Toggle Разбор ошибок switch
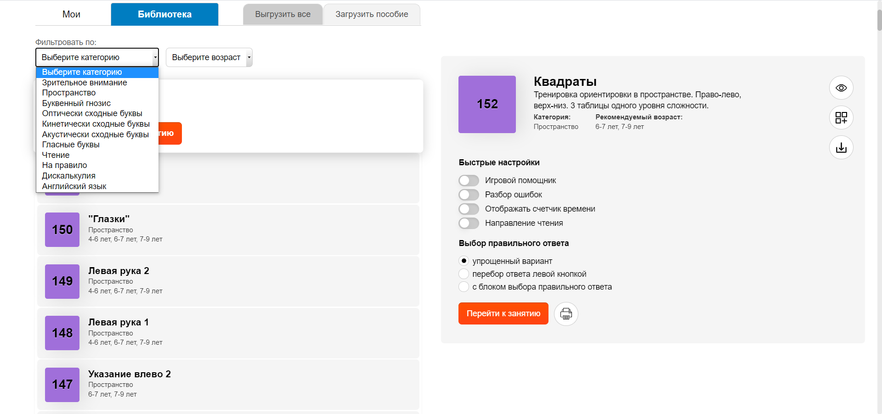This screenshot has height=414, width=882. point(469,195)
